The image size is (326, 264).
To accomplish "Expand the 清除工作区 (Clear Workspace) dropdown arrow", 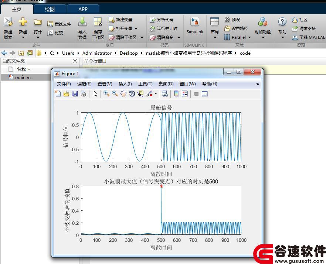I will pos(142,37).
